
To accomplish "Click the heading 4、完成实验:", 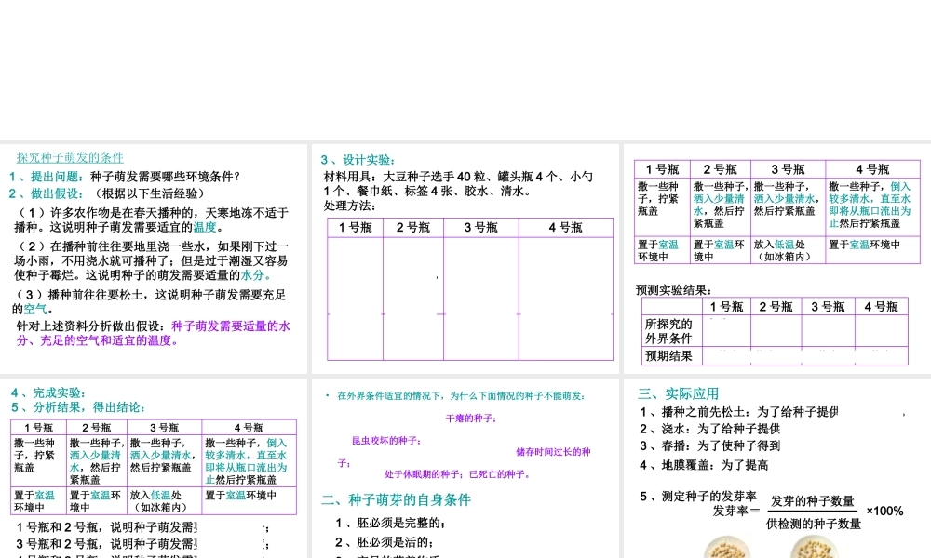I will coord(48,393).
